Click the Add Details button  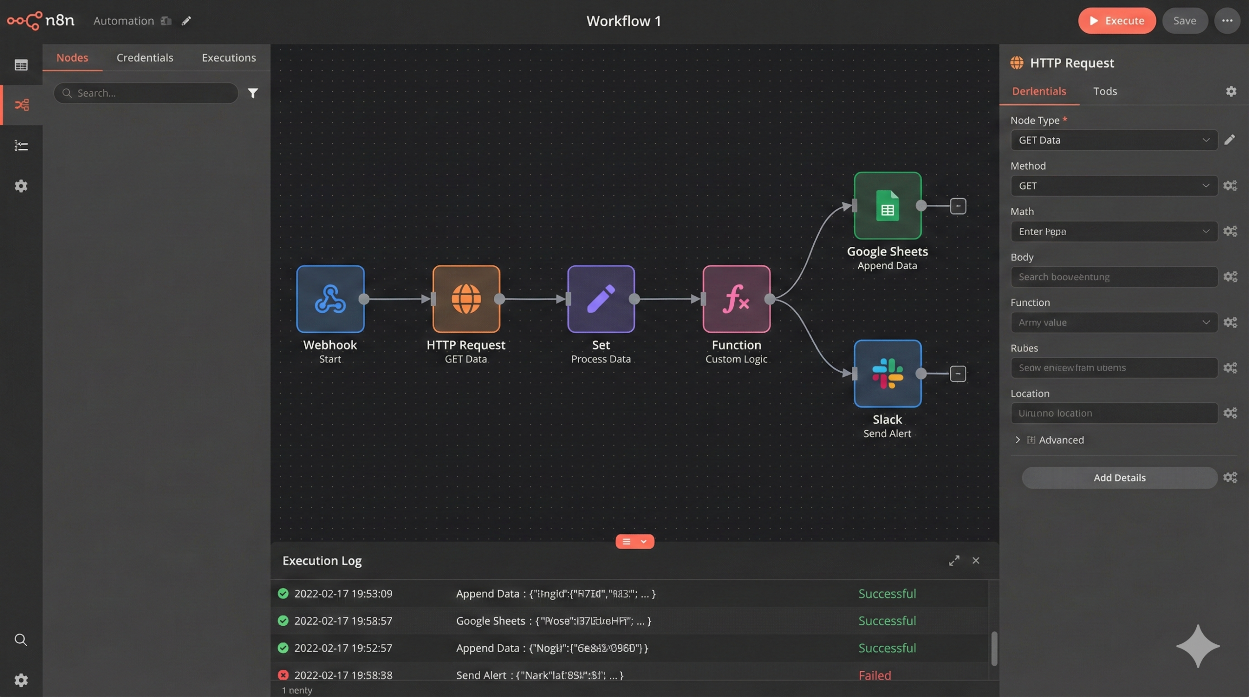coord(1119,478)
